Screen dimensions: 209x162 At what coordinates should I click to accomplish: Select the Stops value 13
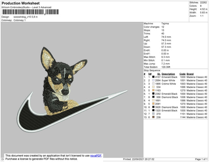click(x=163, y=30)
